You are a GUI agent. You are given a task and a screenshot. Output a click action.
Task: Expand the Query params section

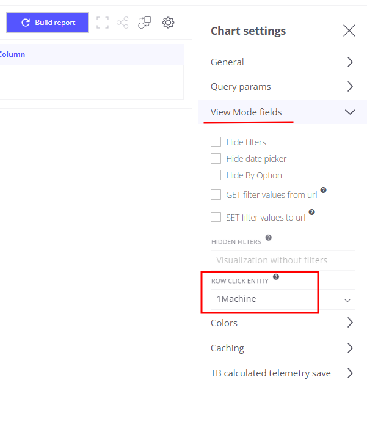pos(282,87)
